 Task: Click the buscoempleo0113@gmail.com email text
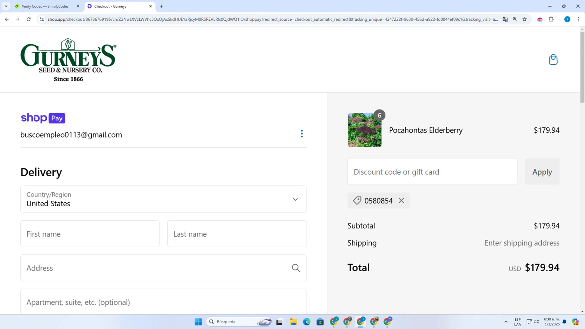point(71,134)
